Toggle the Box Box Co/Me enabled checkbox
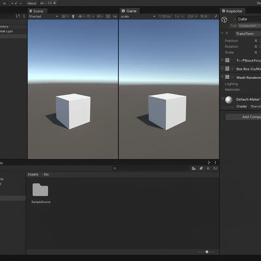261x261 pixels. click(x=233, y=69)
